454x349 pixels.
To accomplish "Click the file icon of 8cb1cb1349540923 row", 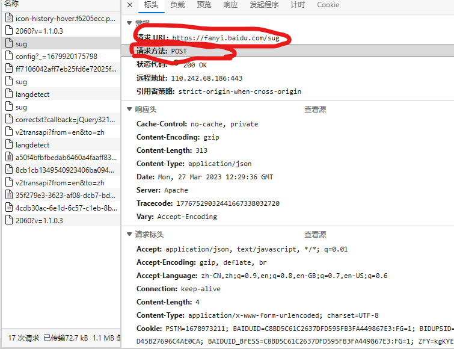I will (x=9, y=170).
